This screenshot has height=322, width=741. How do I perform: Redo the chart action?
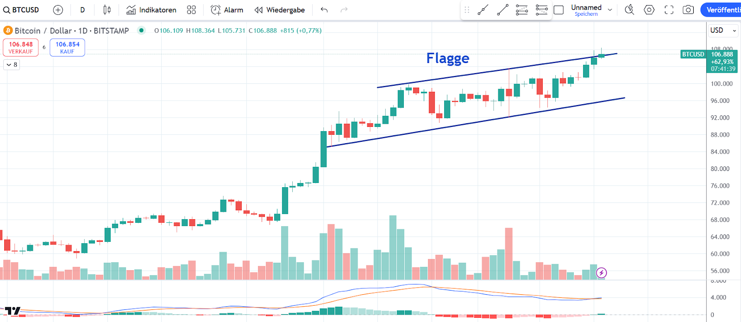pos(344,10)
